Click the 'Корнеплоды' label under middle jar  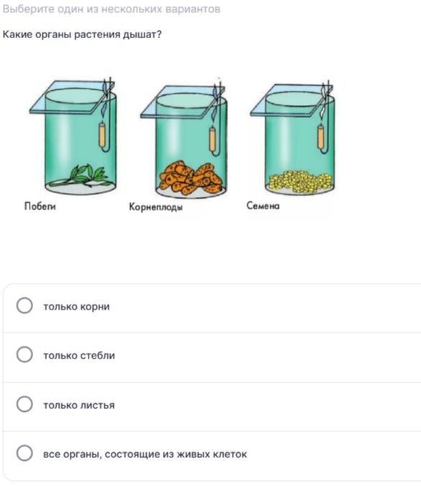point(155,207)
